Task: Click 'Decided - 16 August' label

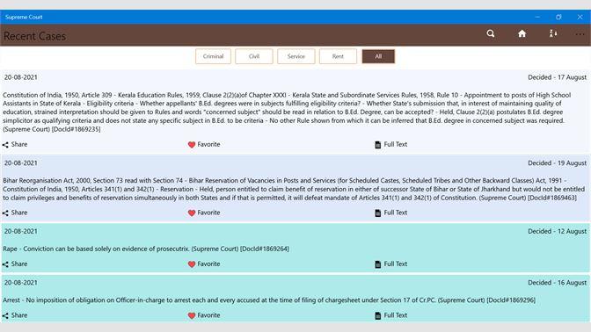Action: coord(557,282)
